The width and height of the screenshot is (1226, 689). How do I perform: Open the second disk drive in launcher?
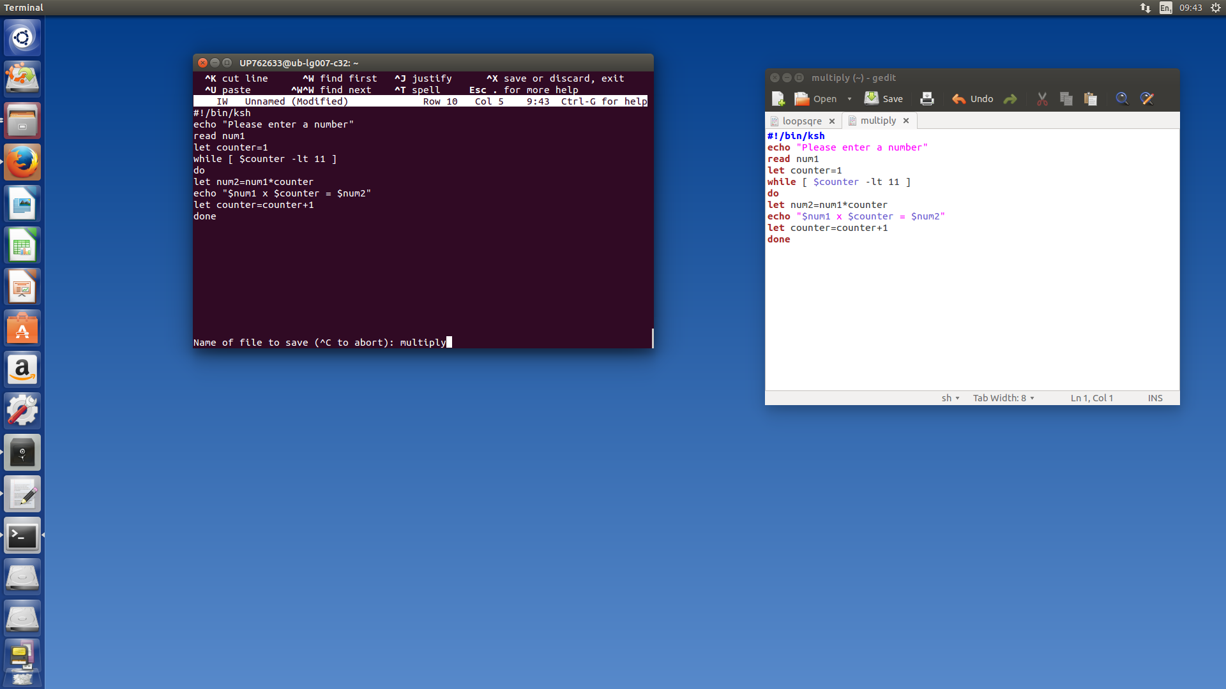[x=22, y=618]
